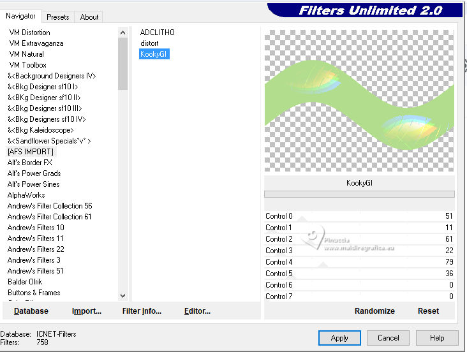Click Randomize to shuffle controls

[374, 311]
